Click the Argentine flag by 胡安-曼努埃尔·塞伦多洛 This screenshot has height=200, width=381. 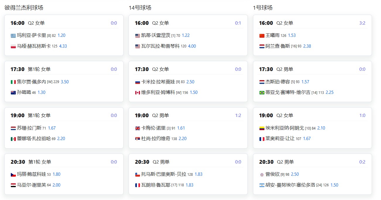pos(262,185)
